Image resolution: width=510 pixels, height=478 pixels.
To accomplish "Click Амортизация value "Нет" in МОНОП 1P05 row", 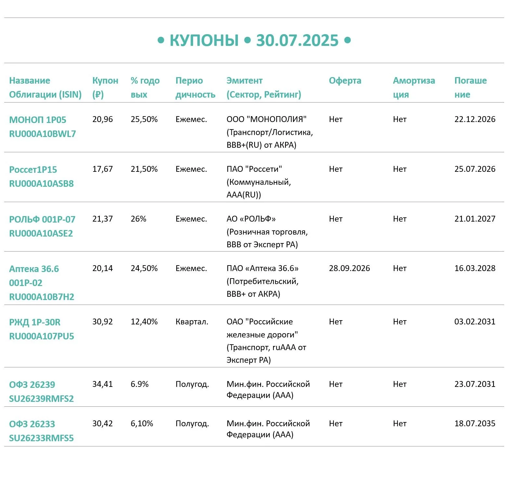I will [400, 119].
